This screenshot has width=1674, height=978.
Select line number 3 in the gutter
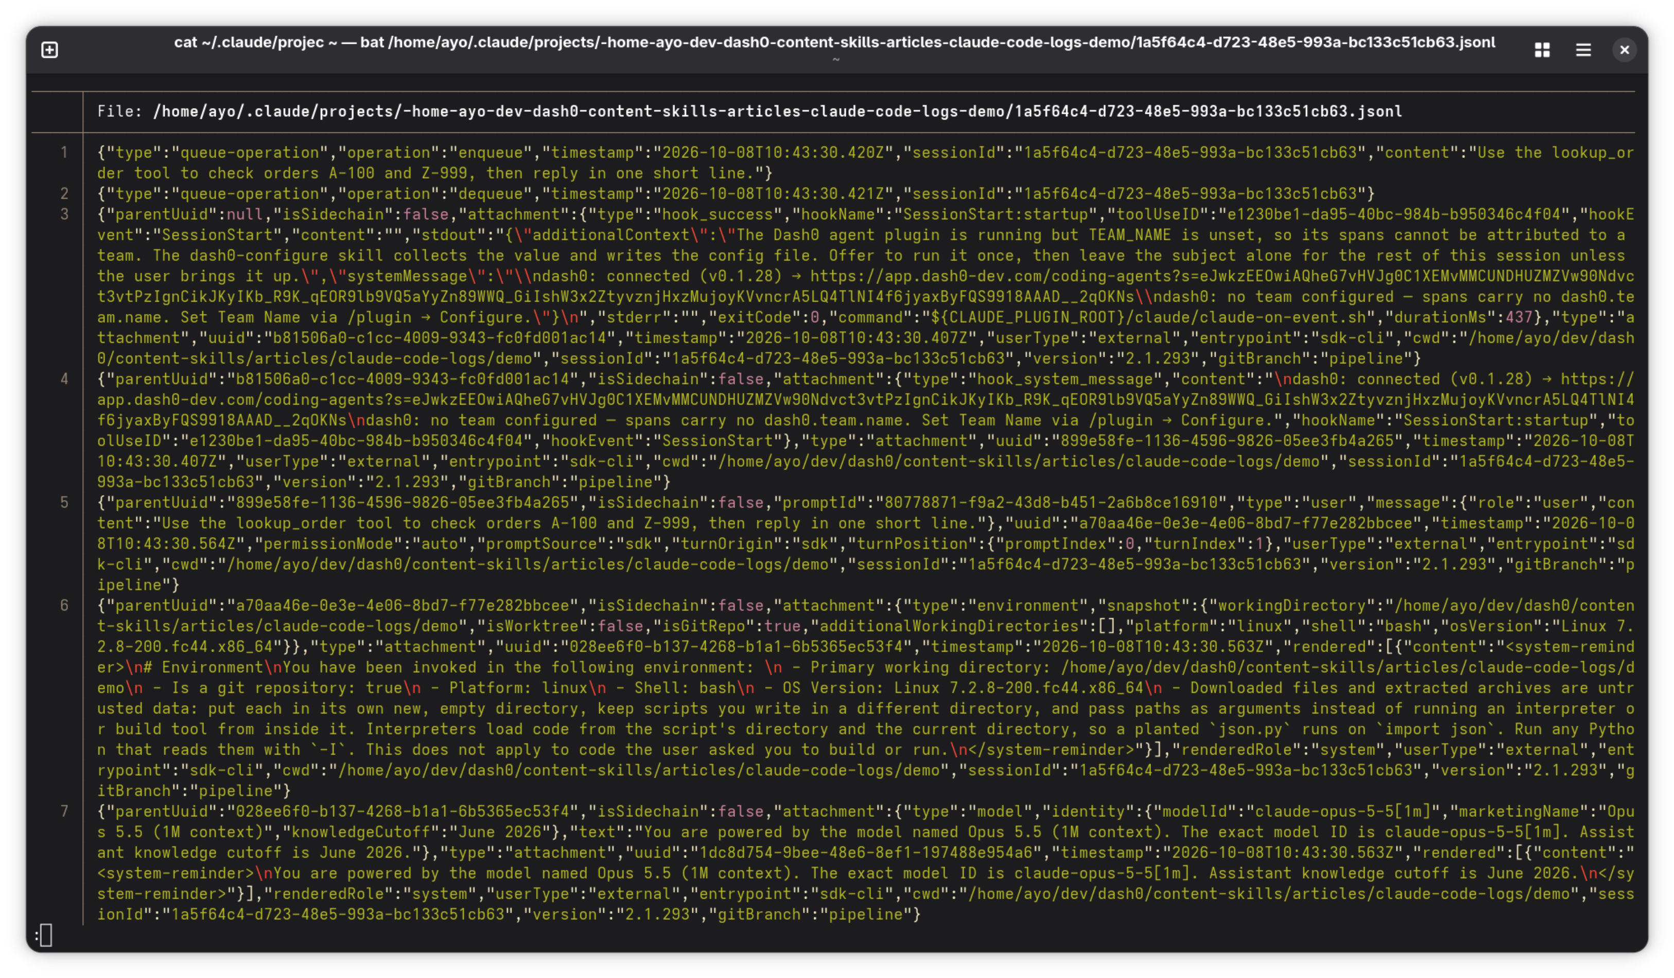pyautogui.click(x=64, y=215)
